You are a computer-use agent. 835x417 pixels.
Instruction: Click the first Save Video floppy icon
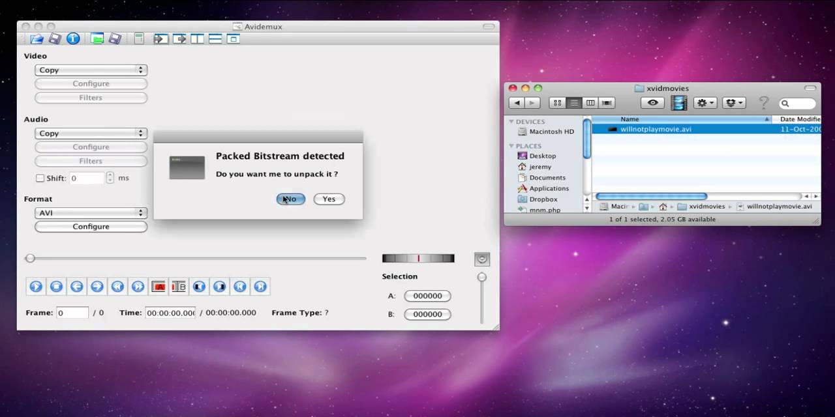(55, 39)
